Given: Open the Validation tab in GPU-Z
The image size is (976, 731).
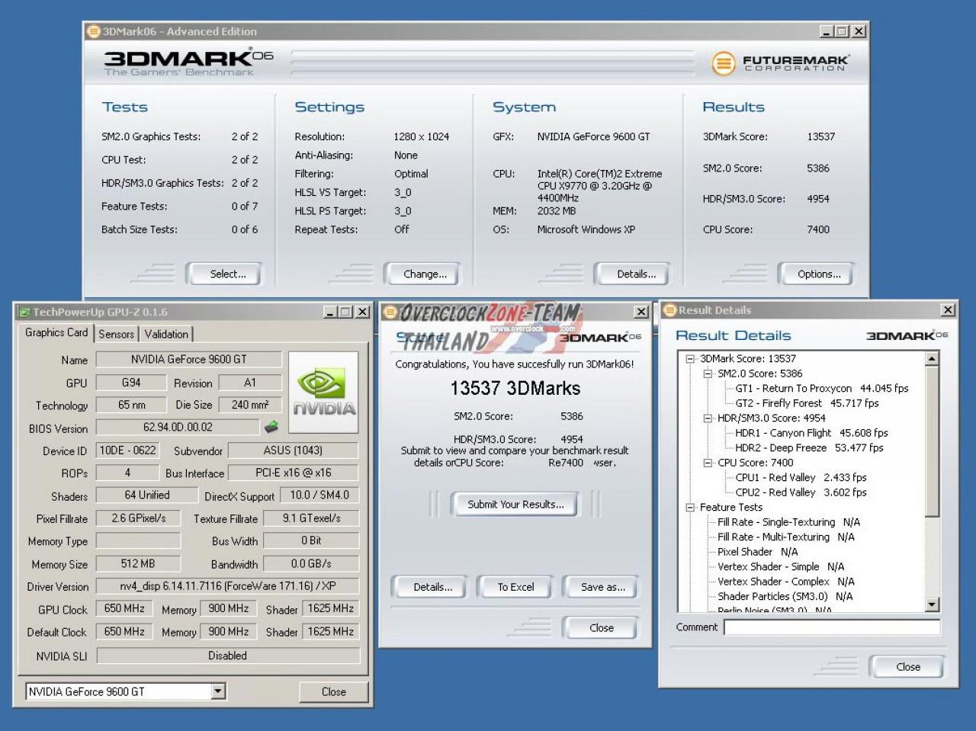Looking at the screenshot, I should [166, 334].
